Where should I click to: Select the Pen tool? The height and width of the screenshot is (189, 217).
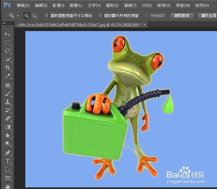pos(8,153)
